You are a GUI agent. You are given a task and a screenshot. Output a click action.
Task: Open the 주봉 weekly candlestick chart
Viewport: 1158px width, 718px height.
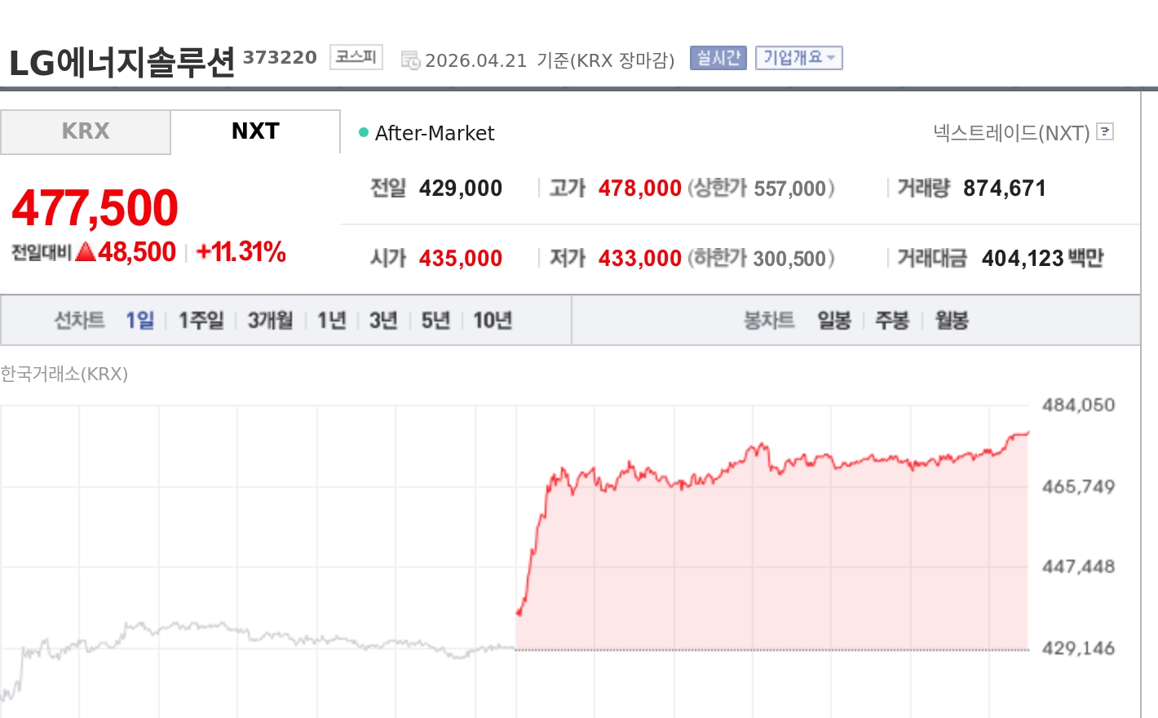[892, 321]
